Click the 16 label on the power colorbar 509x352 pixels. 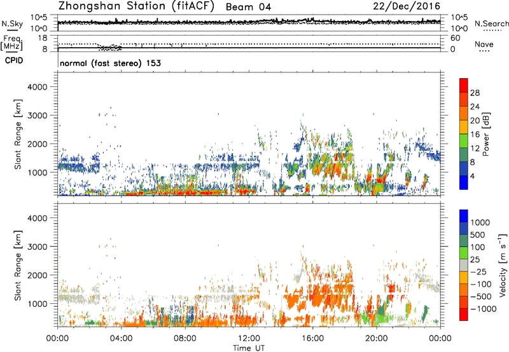point(475,135)
